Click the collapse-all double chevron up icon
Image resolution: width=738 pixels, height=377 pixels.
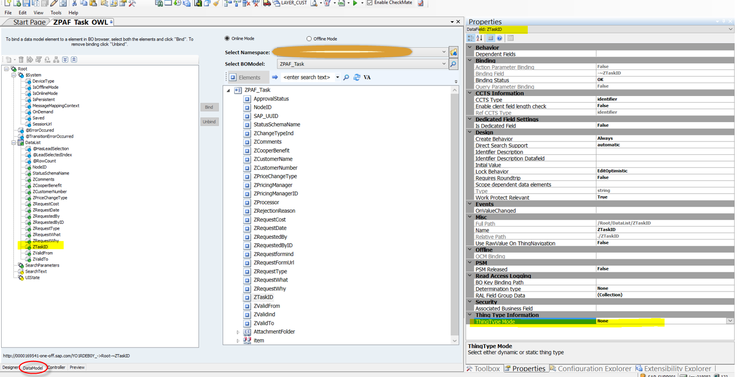click(x=74, y=59)
